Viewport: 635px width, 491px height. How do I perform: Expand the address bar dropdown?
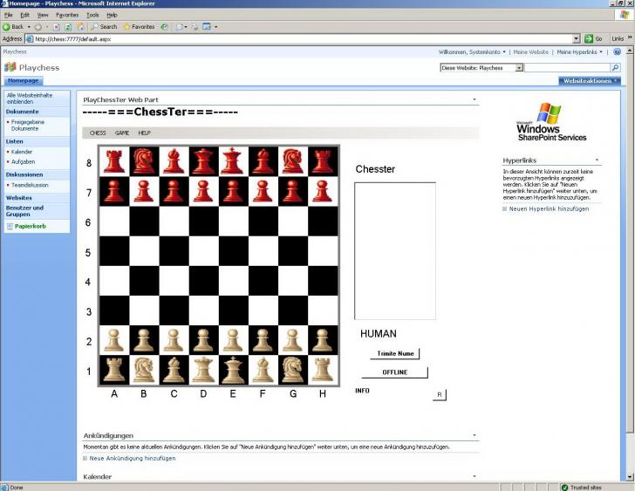coord(577,39)
